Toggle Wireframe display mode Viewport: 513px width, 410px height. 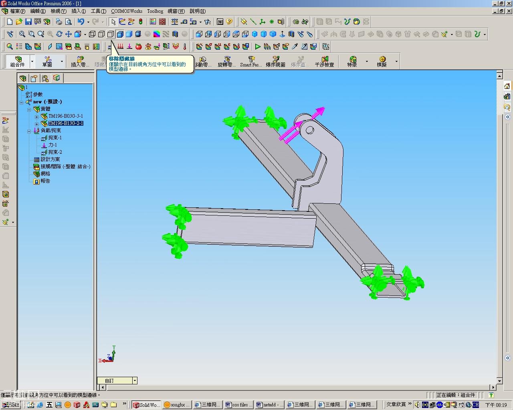[x=92, y=34]
